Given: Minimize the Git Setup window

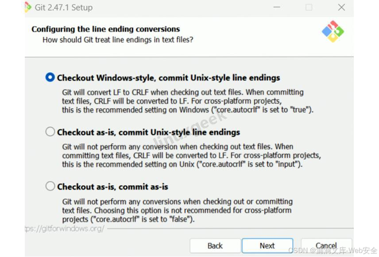Looking at the screenshot, I should tap(277, 7).
